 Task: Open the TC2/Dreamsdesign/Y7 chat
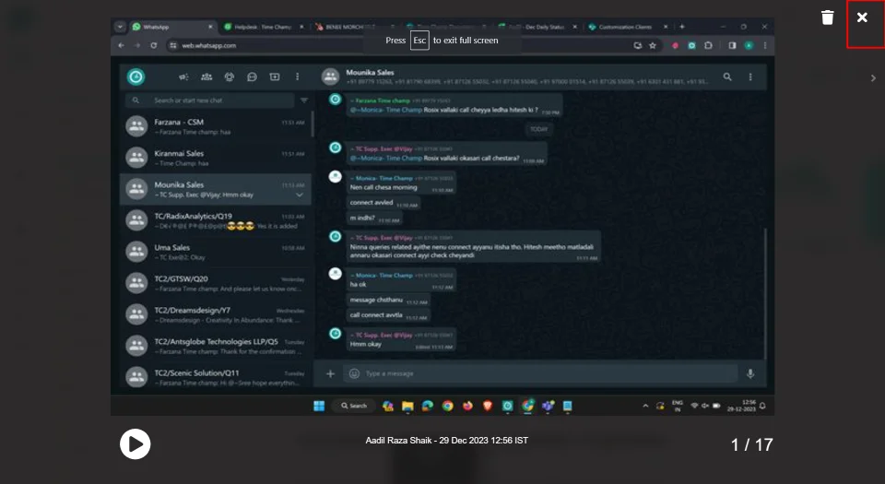pos(216,314)
